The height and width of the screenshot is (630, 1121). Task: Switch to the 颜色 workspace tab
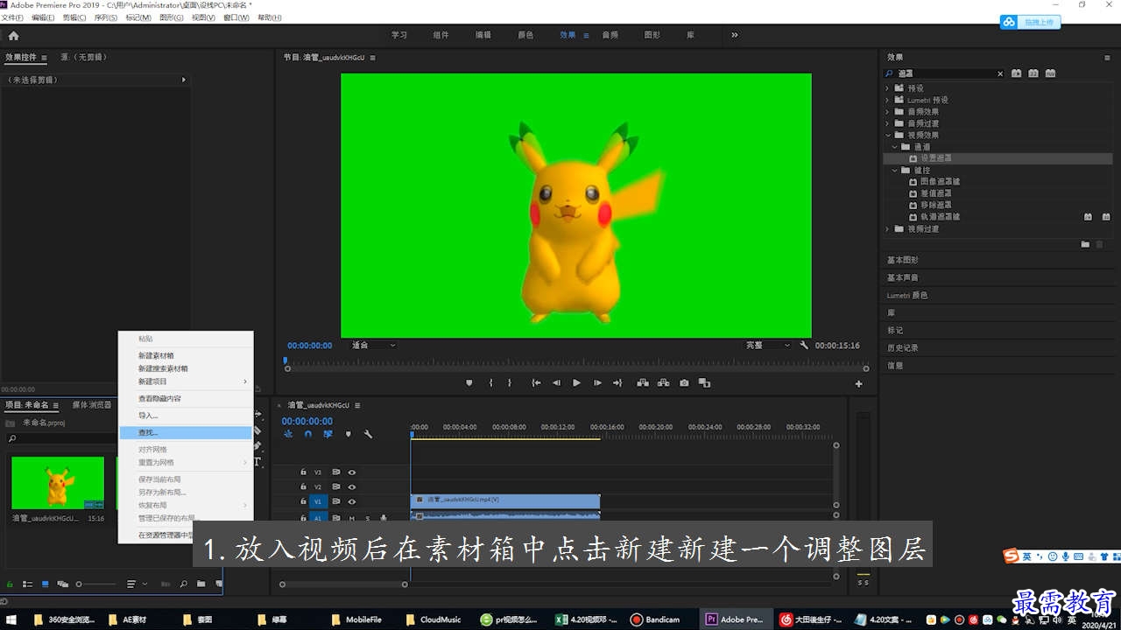[x=525, y=35]
